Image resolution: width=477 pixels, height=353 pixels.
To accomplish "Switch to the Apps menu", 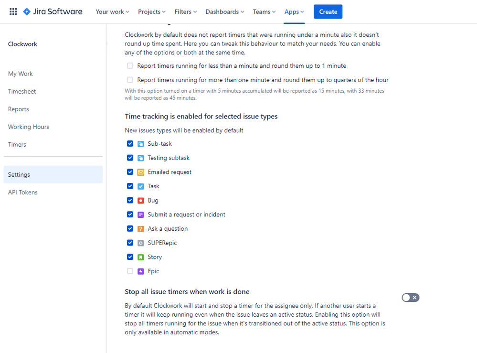I will pyautogui.click(x=294, y=11).
